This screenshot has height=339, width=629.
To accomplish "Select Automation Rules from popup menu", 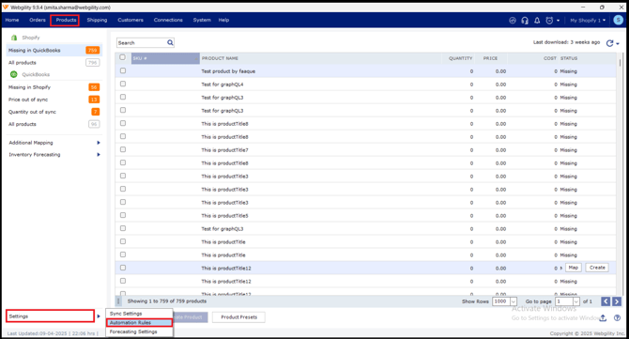I will 139,322.
